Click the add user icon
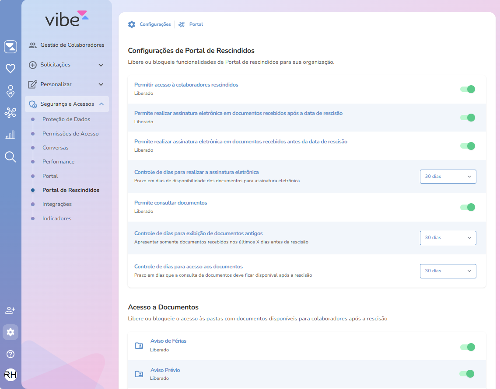The image size is (500, 389). [10, 310]
